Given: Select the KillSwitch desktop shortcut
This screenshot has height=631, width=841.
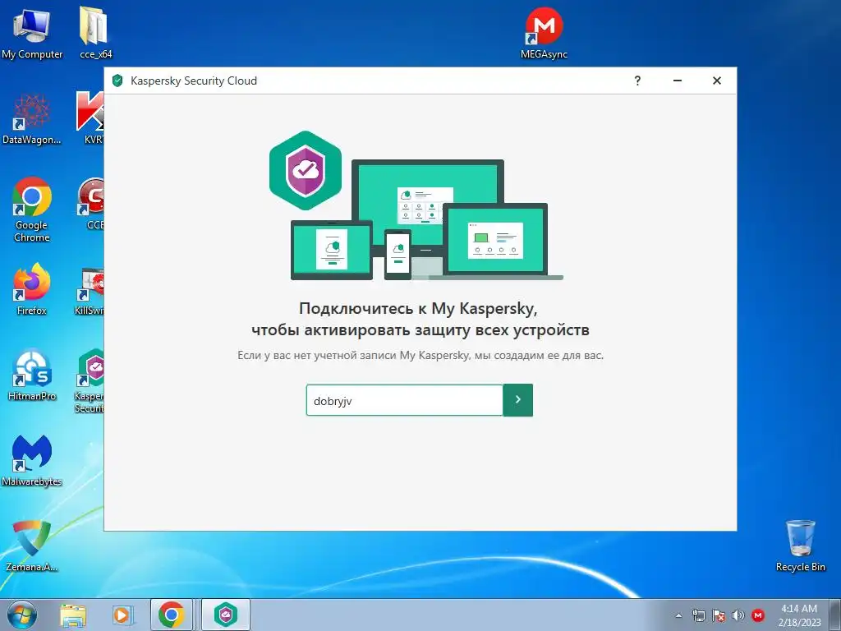Looking at the screenshot, I should (x=89, y=290).
